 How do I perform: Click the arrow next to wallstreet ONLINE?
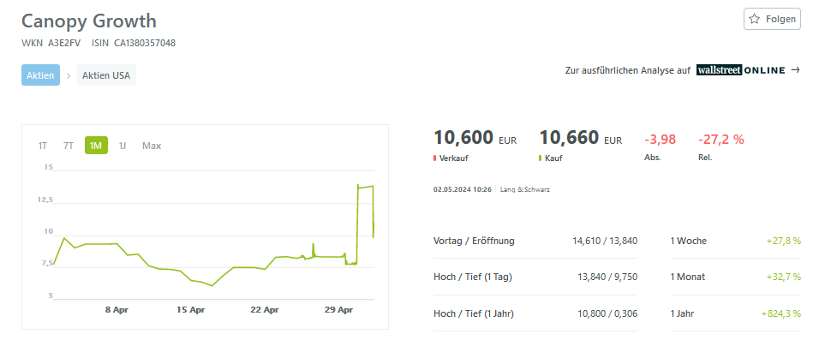point(796,70)
